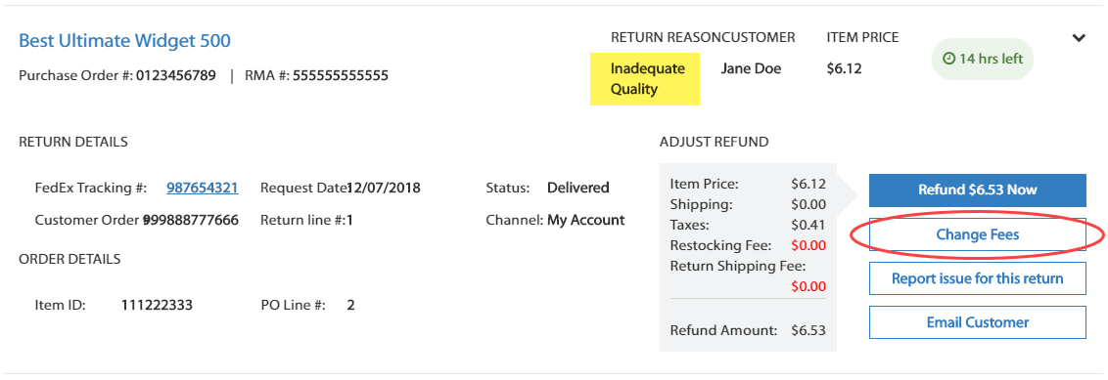Viewport: 1108px width, 380px height.
Task: Click the highlighted Inadequate Quality return reason
Action: pos(644,79)
